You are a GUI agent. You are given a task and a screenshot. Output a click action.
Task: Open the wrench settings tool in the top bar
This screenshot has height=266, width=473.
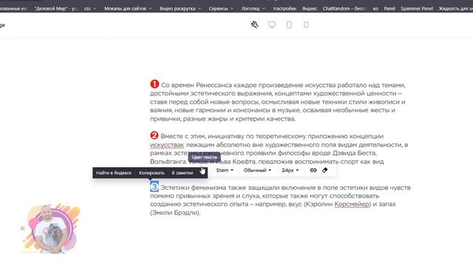click(x=254, y=24)
